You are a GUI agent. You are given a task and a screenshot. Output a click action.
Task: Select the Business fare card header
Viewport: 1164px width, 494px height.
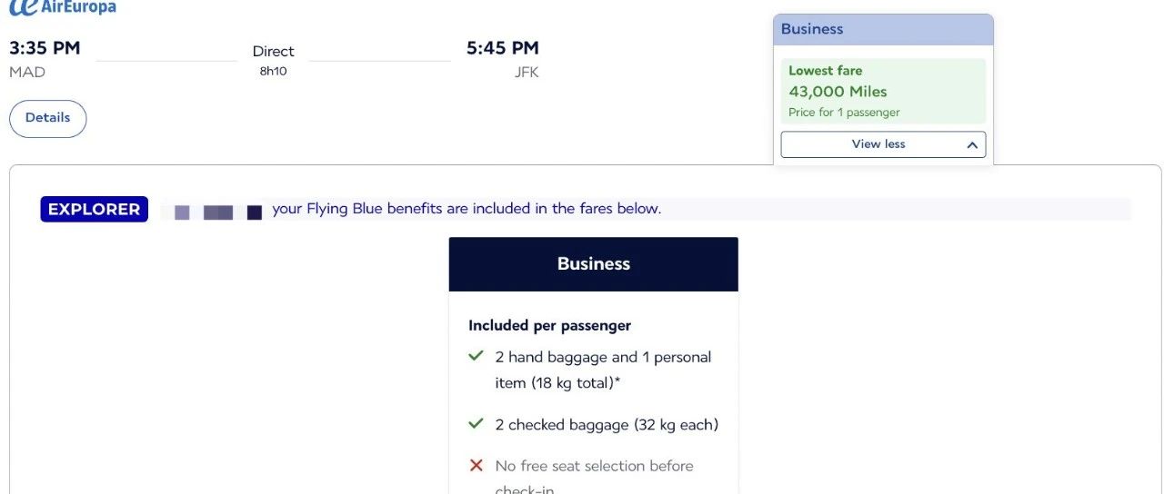(882, 29)
